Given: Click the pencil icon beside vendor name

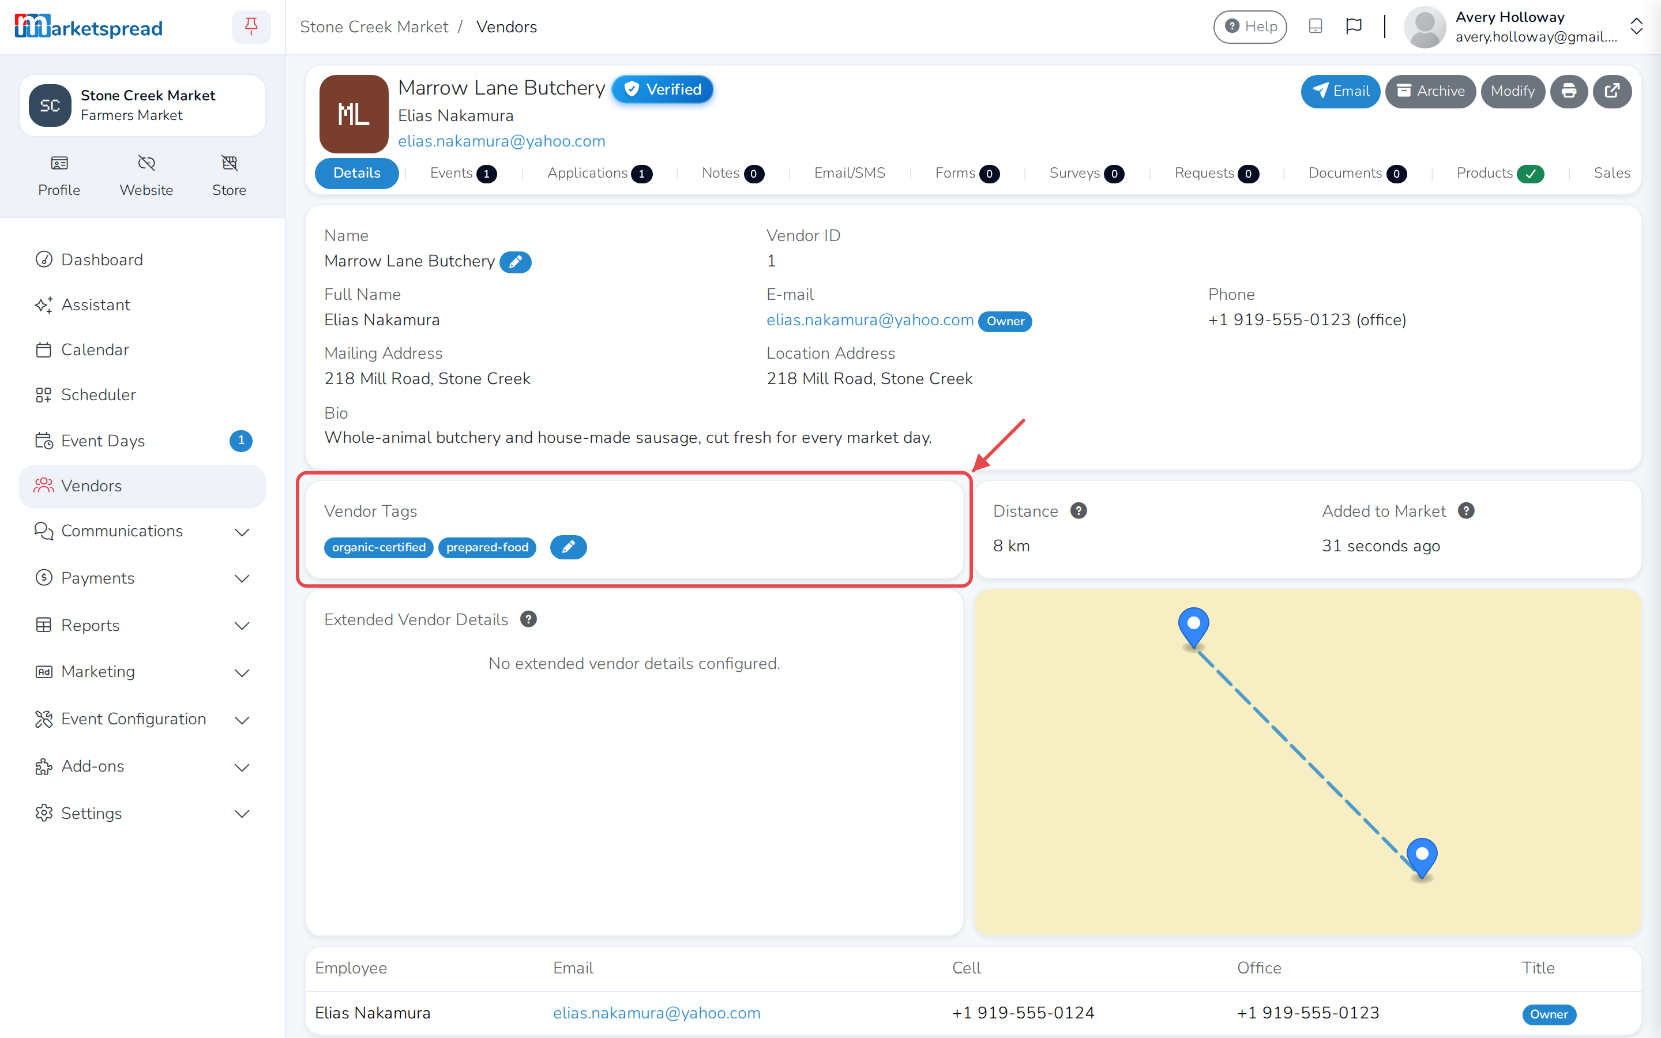Looking at the screenshot, I should click(516, 262).
